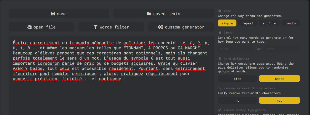Click the word delimiter section icon

pyautogui.click(x=220, y=59)
